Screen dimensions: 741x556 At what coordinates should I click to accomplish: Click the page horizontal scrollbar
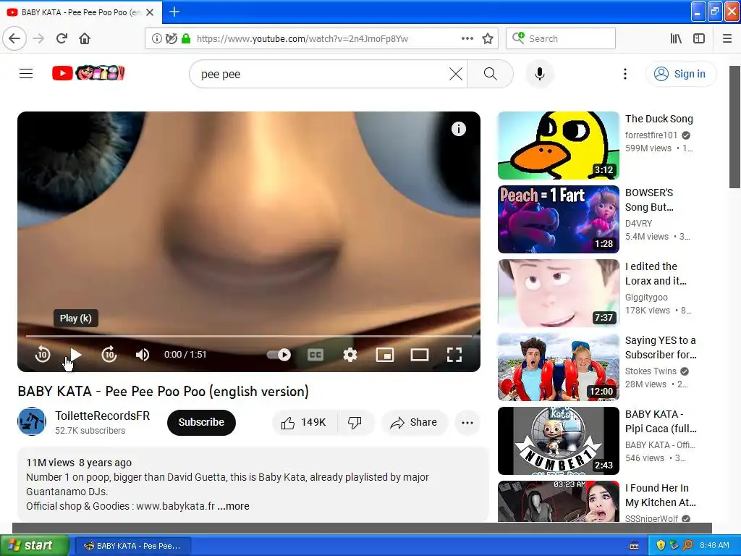pos(362,528)
